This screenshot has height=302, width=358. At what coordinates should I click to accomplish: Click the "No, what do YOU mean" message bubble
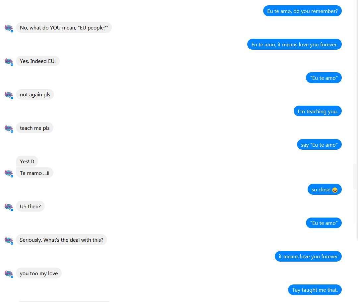click(x=64, y=27)
